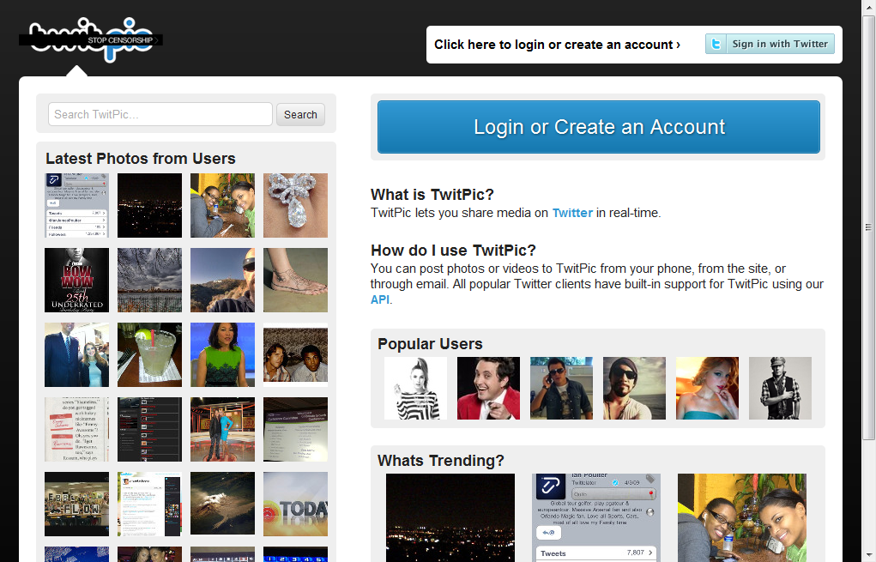This screenshot has width=876, height=562.
Task: Click the big Login or Create an Account button
Action: [x=599, y=127]
